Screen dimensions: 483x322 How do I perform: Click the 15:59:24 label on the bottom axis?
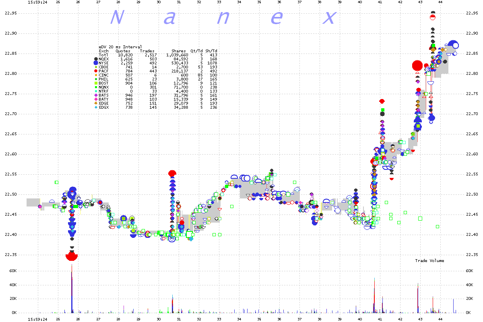point(37,319)
